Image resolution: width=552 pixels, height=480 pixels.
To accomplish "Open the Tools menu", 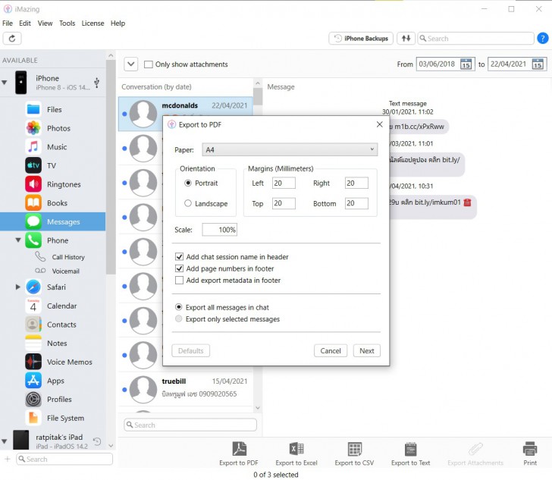I will click(x=67, y=24).
